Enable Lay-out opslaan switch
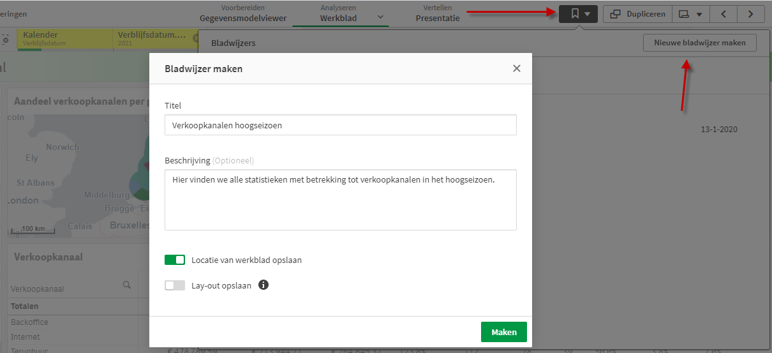The image size is (772, 353). tap(175, 285)
